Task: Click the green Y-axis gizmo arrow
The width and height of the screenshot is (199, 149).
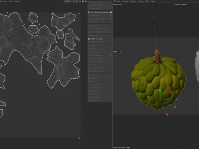Action: tap(160, 90)
